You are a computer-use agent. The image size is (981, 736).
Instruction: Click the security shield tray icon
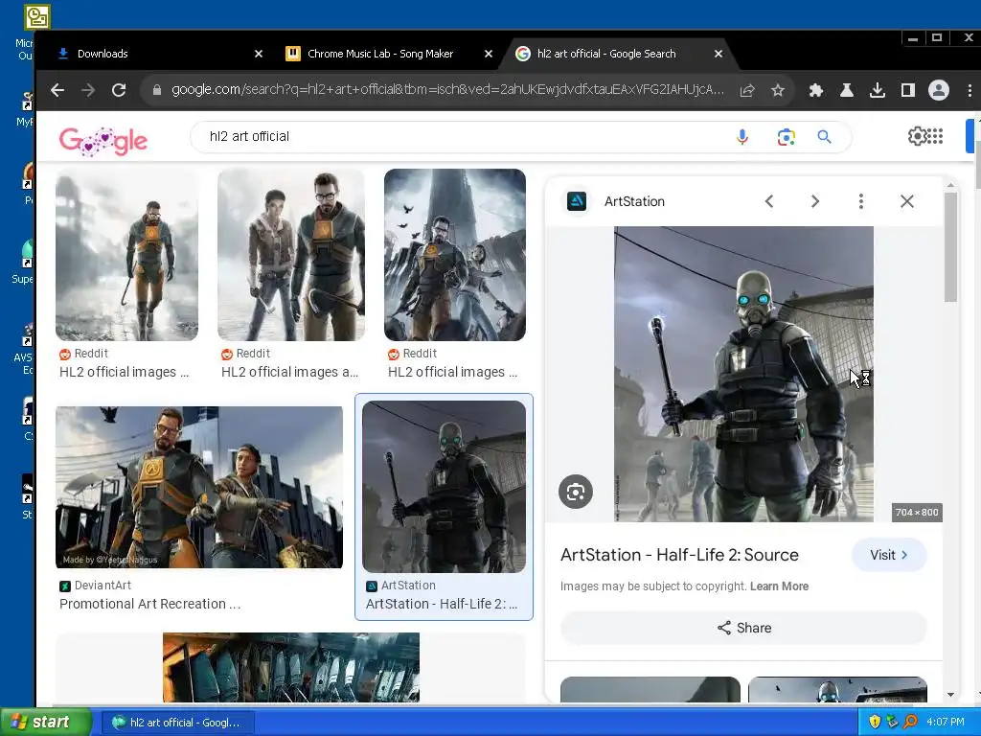pyautogui.click(x=875, y=723)
